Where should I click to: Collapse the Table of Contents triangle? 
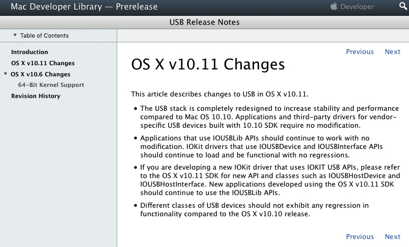15,36
